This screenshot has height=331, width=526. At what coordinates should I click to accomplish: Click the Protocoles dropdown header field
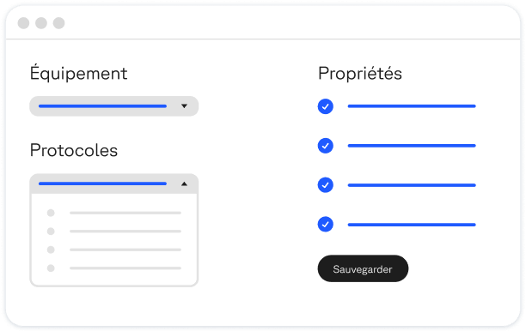coord(114,184)
